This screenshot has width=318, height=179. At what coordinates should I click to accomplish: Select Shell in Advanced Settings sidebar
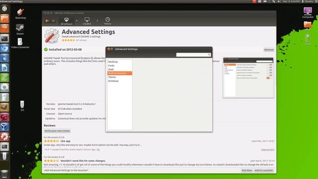pos(120,70)
